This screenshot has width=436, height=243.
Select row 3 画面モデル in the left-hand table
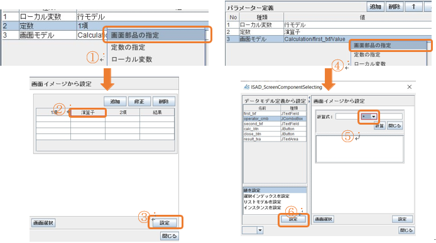click(x=55, y=35)
